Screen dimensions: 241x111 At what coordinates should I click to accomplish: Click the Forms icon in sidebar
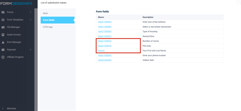click(x=3, y=12)
